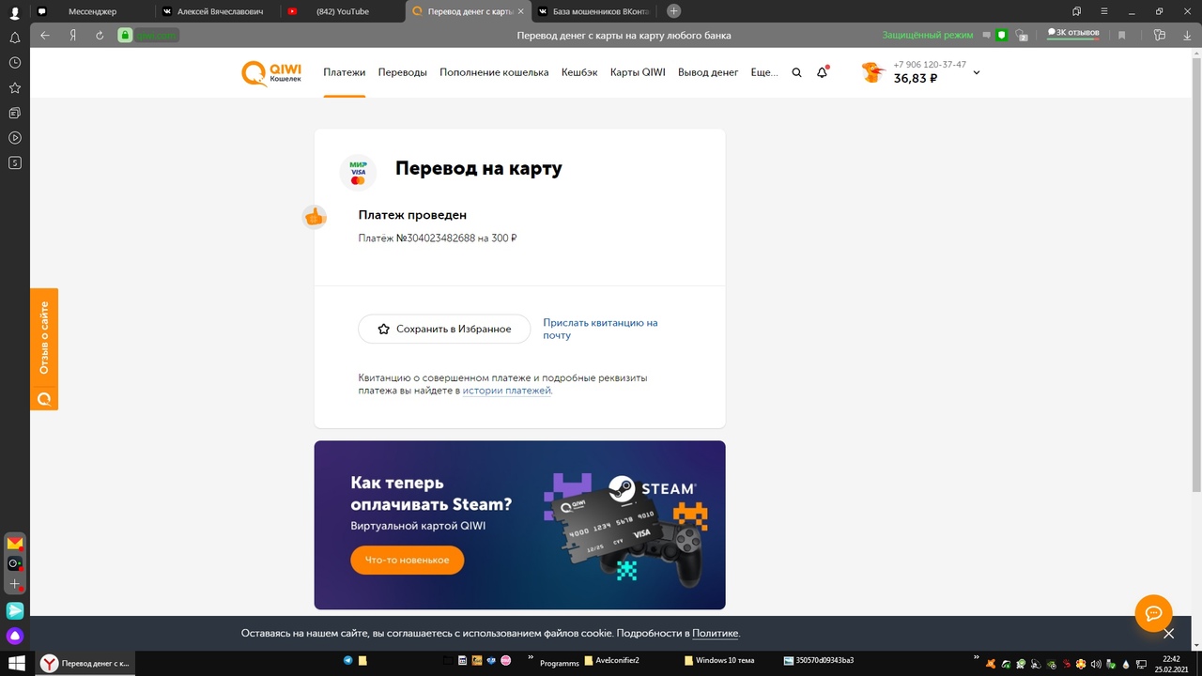Go back with the browser back arrow

[45, 36]
